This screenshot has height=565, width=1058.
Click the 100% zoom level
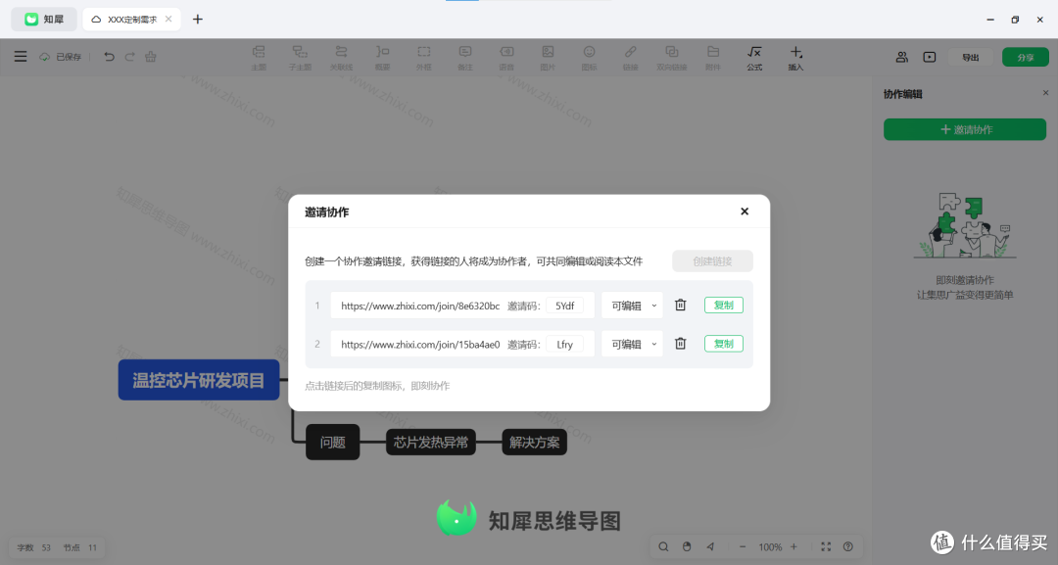770,546
